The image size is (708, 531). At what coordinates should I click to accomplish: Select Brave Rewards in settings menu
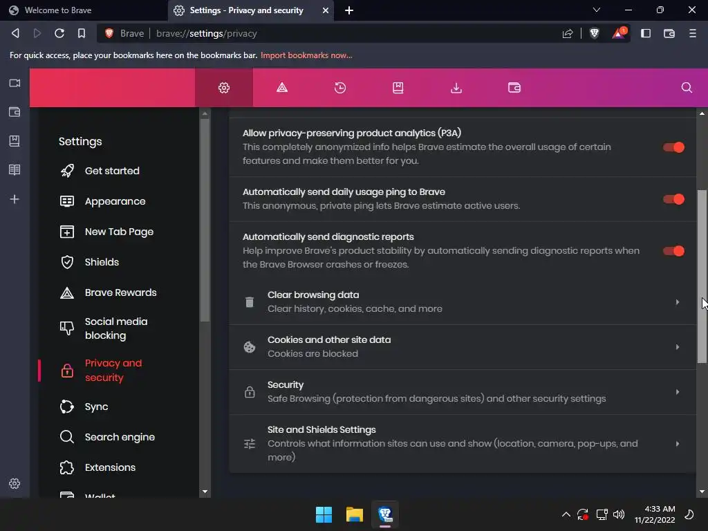pos(120,292)
